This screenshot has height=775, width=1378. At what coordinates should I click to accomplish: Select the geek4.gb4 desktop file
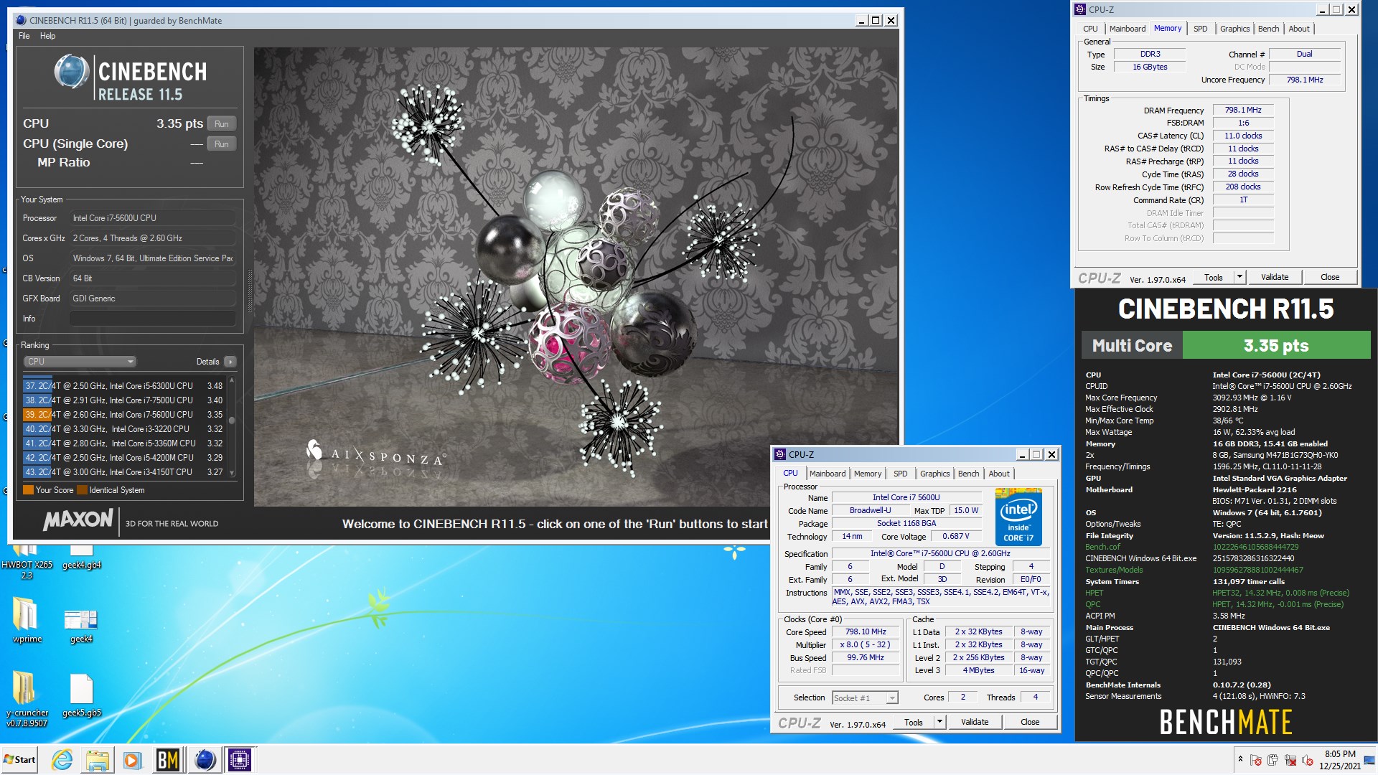tap(81, 558)
